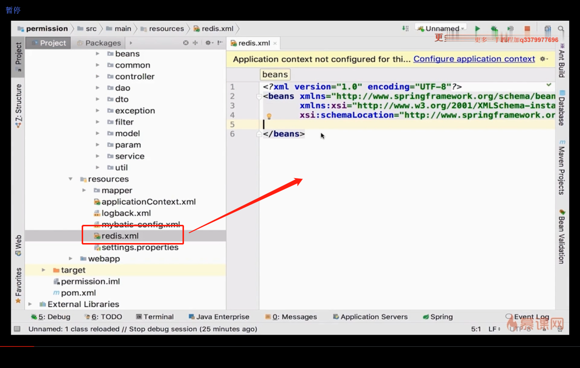Viewport: 580px width, 368px height.
Task: Run with coverage icon in toolbar
Action: pos(511,29)
